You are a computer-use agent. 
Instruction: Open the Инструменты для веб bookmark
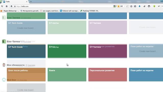[x=30, y=11]
